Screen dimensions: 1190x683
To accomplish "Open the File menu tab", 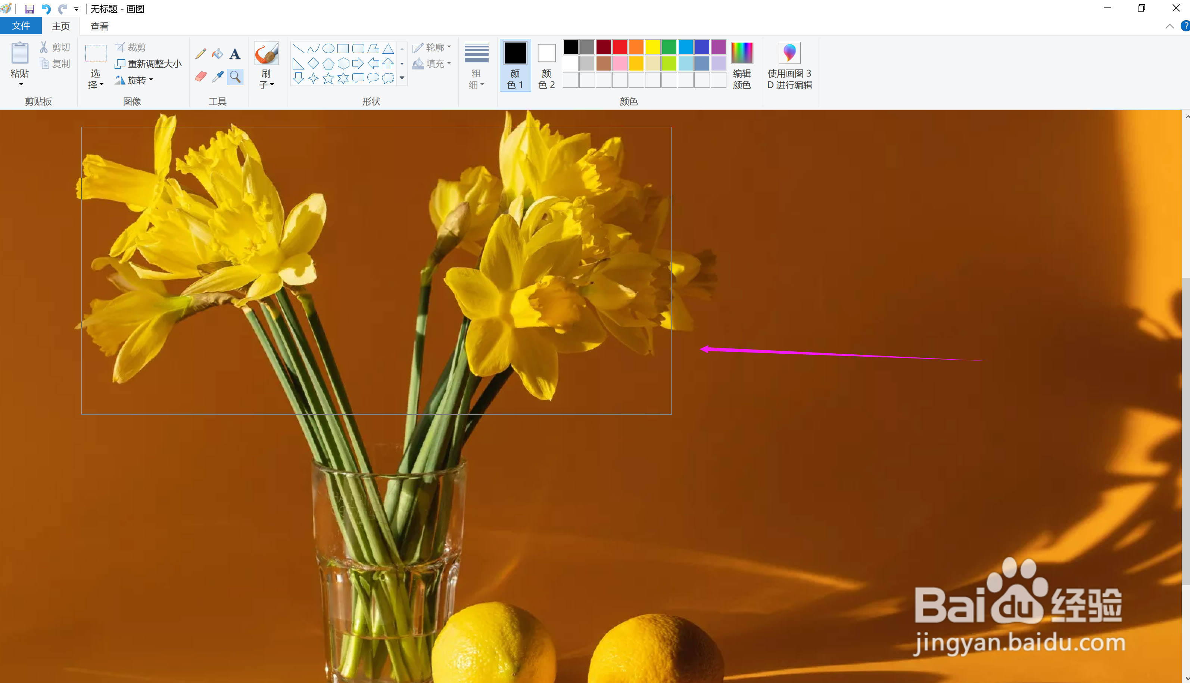I will click(x=21, y=26).
